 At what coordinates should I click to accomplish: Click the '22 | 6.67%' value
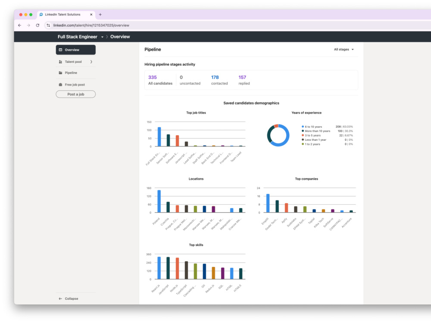(346, 135)
